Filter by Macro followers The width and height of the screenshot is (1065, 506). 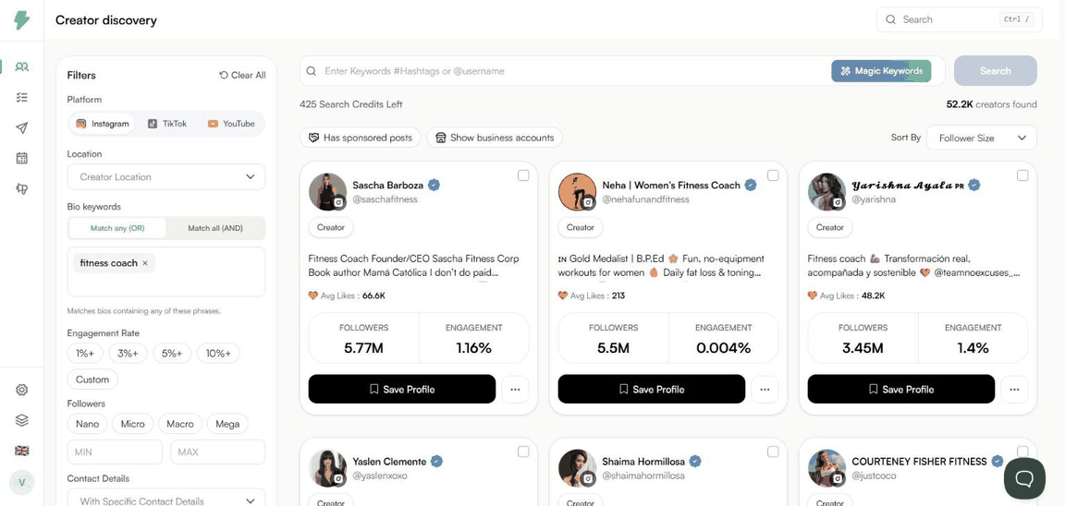(180, 424)
